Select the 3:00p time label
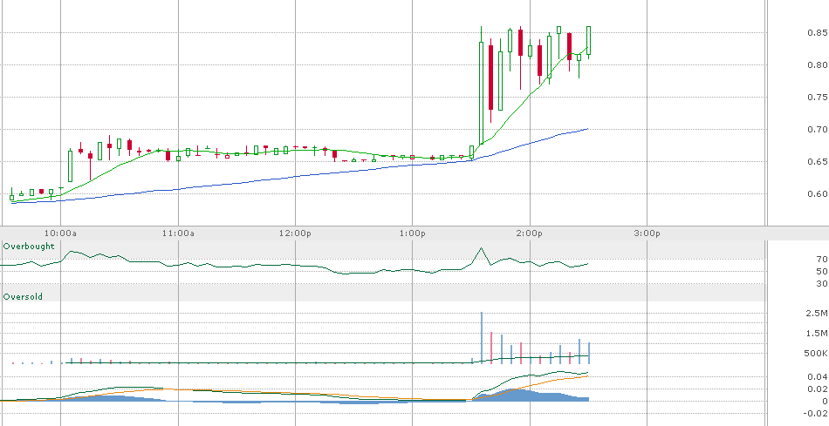Image resolution: width=829 pixels, height=426 pixels. 647,233
